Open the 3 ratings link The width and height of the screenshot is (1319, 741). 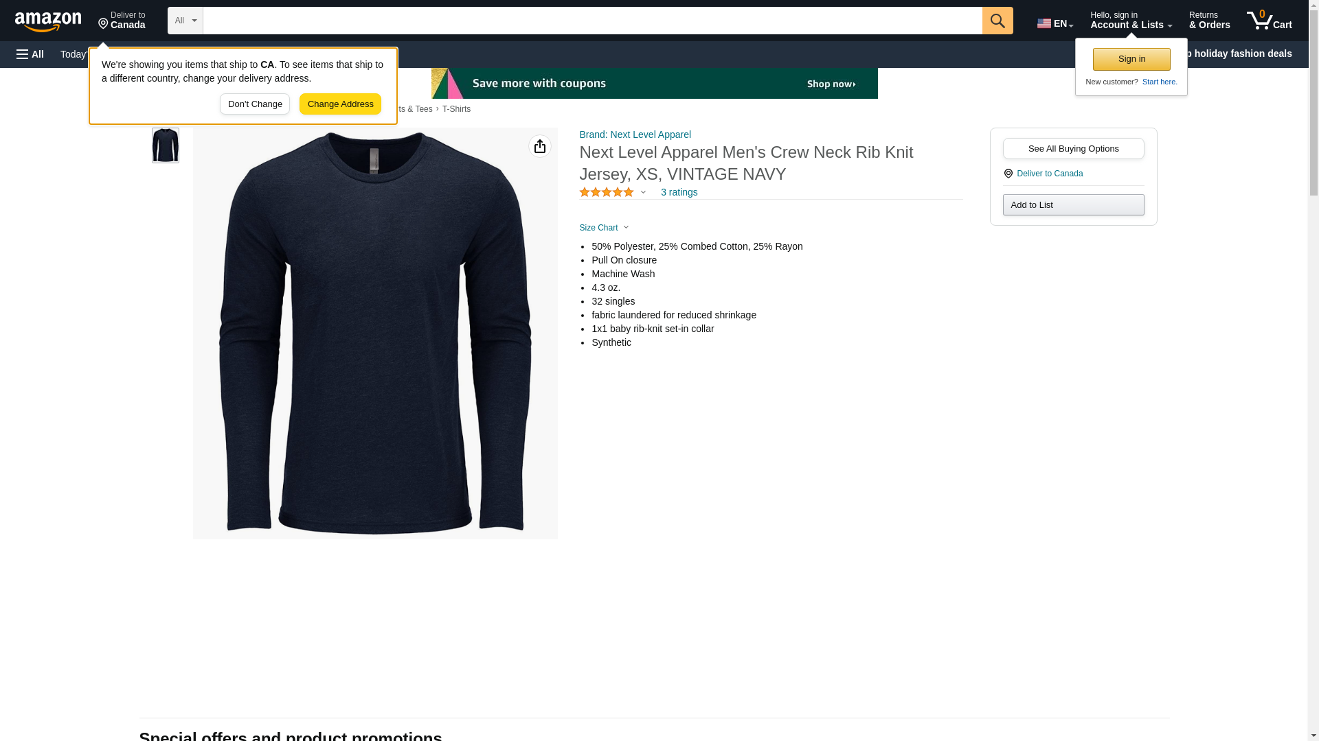(x=679, y=193)
